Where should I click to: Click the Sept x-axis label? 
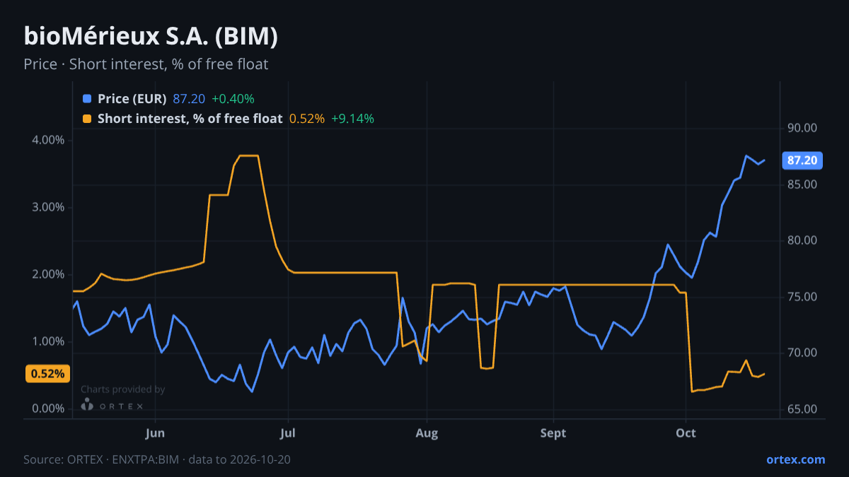coord(553,433)
